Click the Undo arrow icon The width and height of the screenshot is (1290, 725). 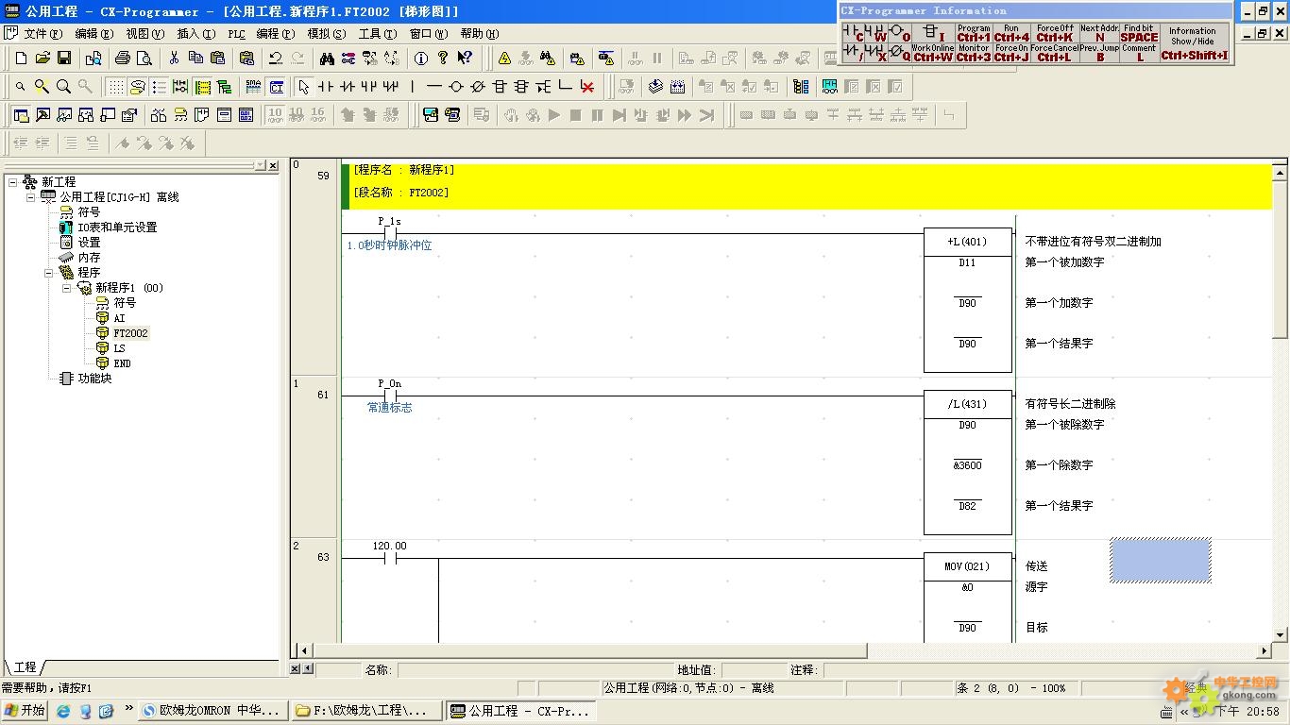(x=275, y=59)
